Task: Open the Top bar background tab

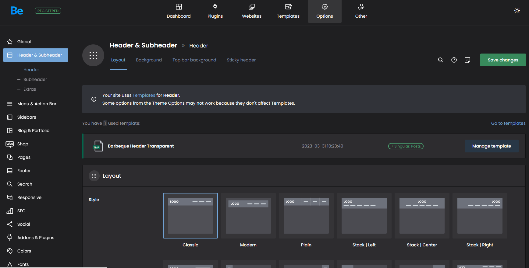Action: click(x=194, y=60)
